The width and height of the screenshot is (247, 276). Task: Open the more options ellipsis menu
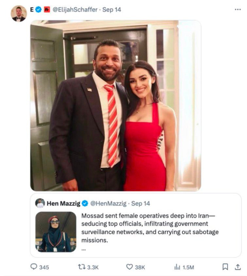pyautogui.click(x=237, y=10)
